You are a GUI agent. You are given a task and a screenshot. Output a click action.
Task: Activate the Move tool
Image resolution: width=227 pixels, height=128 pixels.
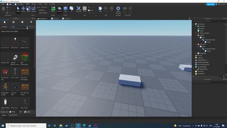point(23,9)
